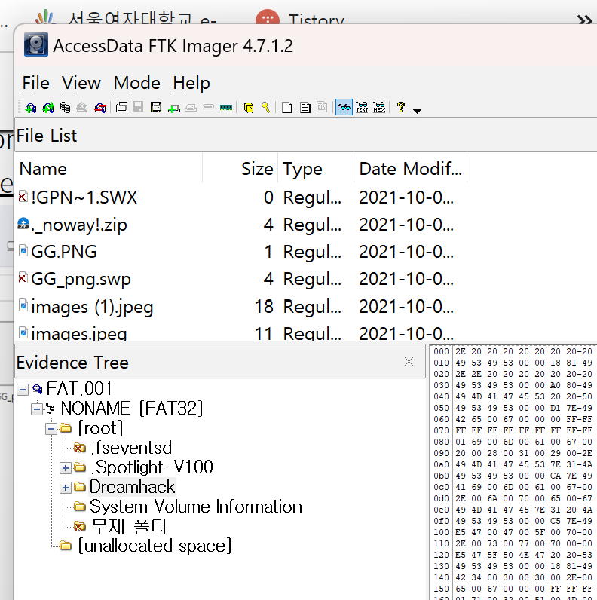Open the Mode menu
This screenshot has height=600, width=597.
click(137, 83)
